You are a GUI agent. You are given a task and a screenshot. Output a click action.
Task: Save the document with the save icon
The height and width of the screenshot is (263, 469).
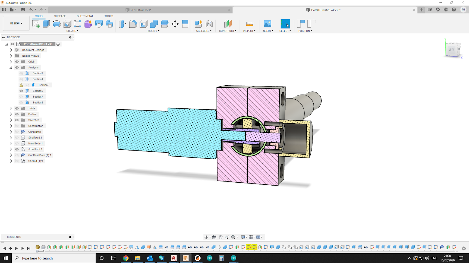(x=23, y=10)
